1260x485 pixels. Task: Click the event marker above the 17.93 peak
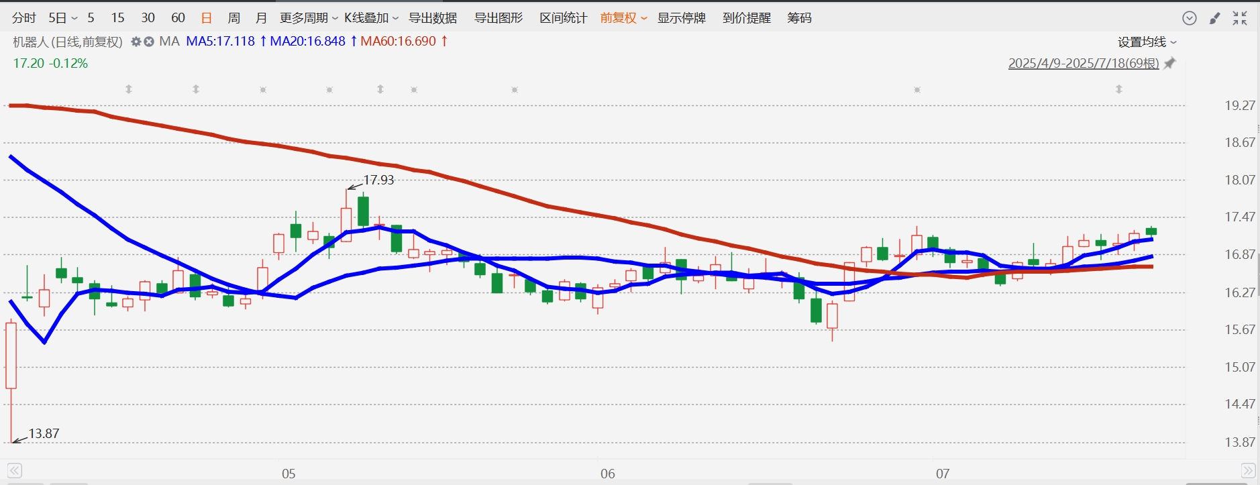(380, 89)
